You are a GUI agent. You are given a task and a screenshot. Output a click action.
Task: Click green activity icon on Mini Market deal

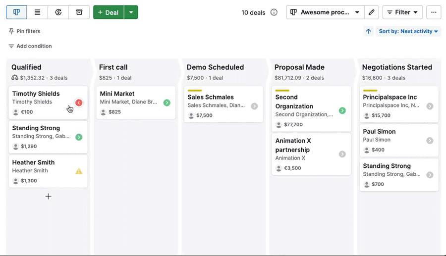point(167,102)
